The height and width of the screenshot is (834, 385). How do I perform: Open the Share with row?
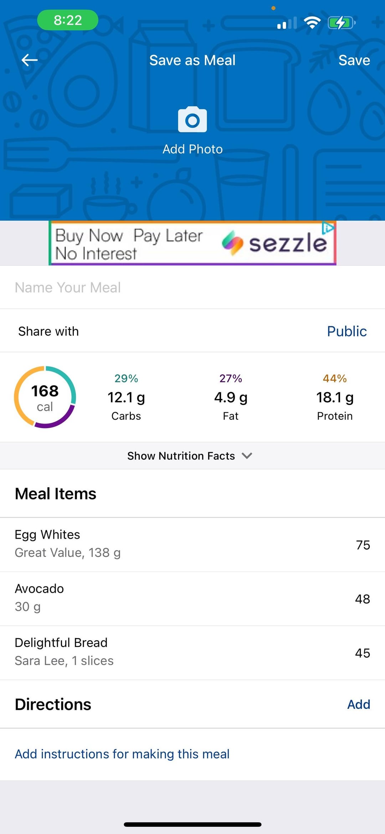click(192, 331)
